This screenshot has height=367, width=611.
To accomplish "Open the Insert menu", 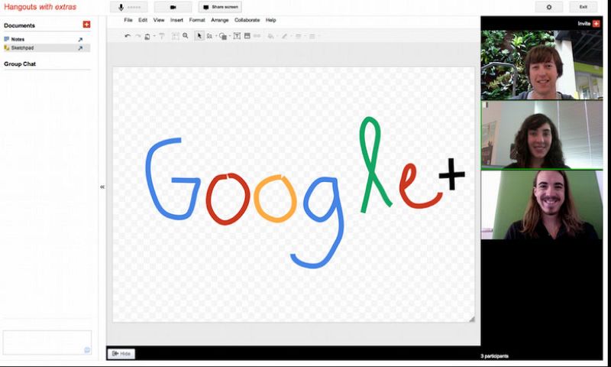I will tap(176, 20).
